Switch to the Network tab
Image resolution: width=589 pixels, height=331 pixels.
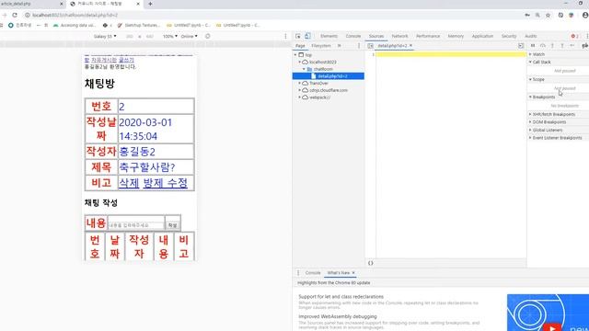(399, 36)
